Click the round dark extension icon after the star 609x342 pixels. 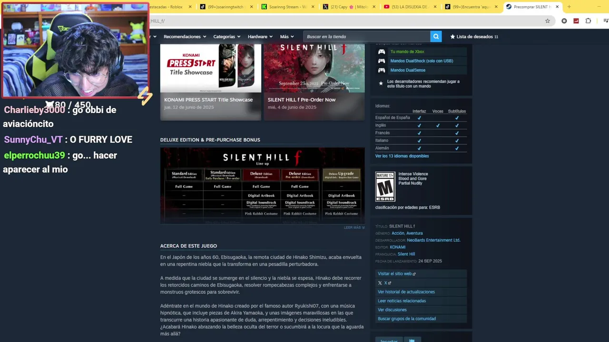point(564,21)
